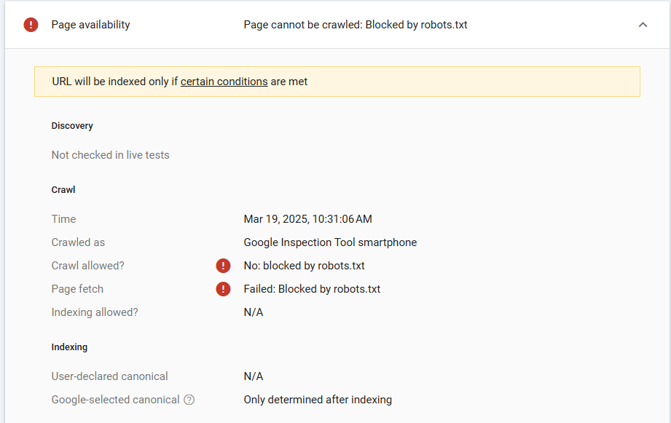Click the Indexing section heading
The height and width of the screenshot is (423, 671).
(69, 347)
